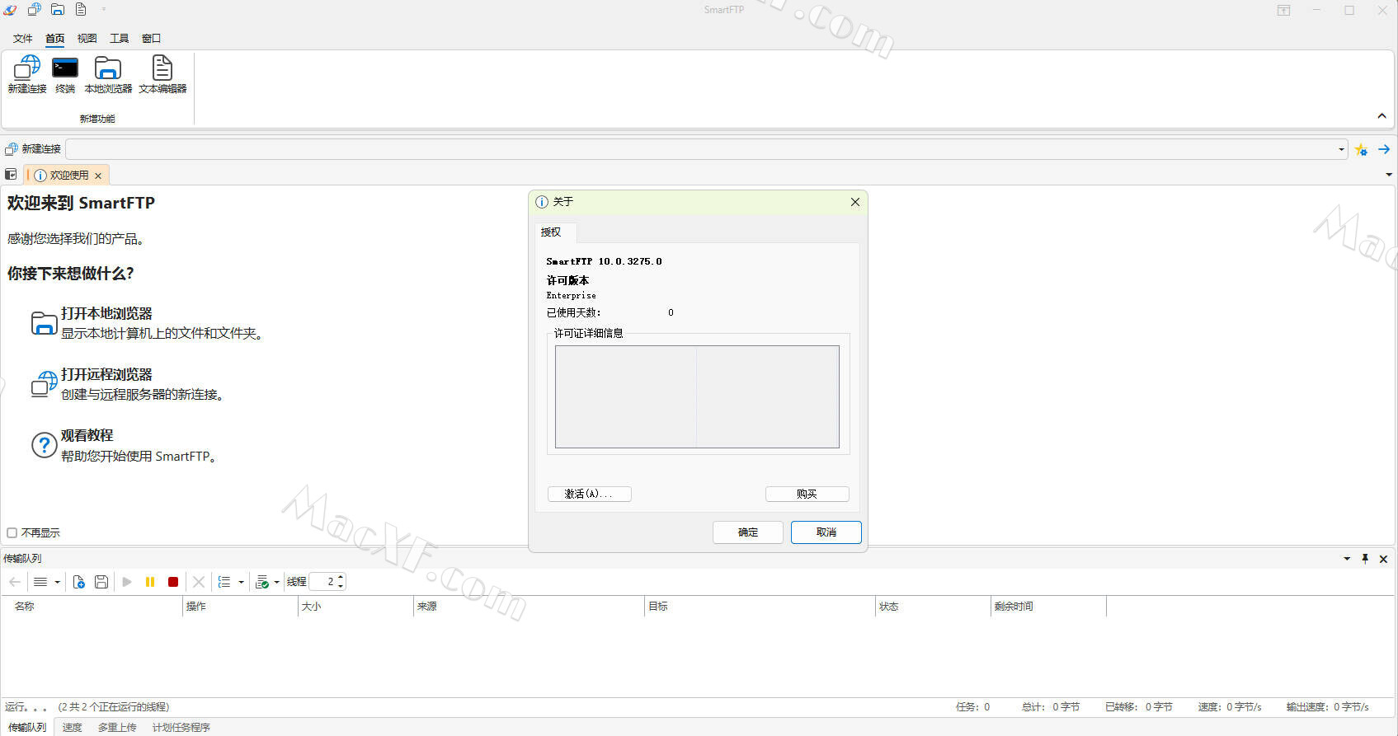
Task: Close the Welcome (欢迎使用) tab
Action: click(x=98, y=176)
